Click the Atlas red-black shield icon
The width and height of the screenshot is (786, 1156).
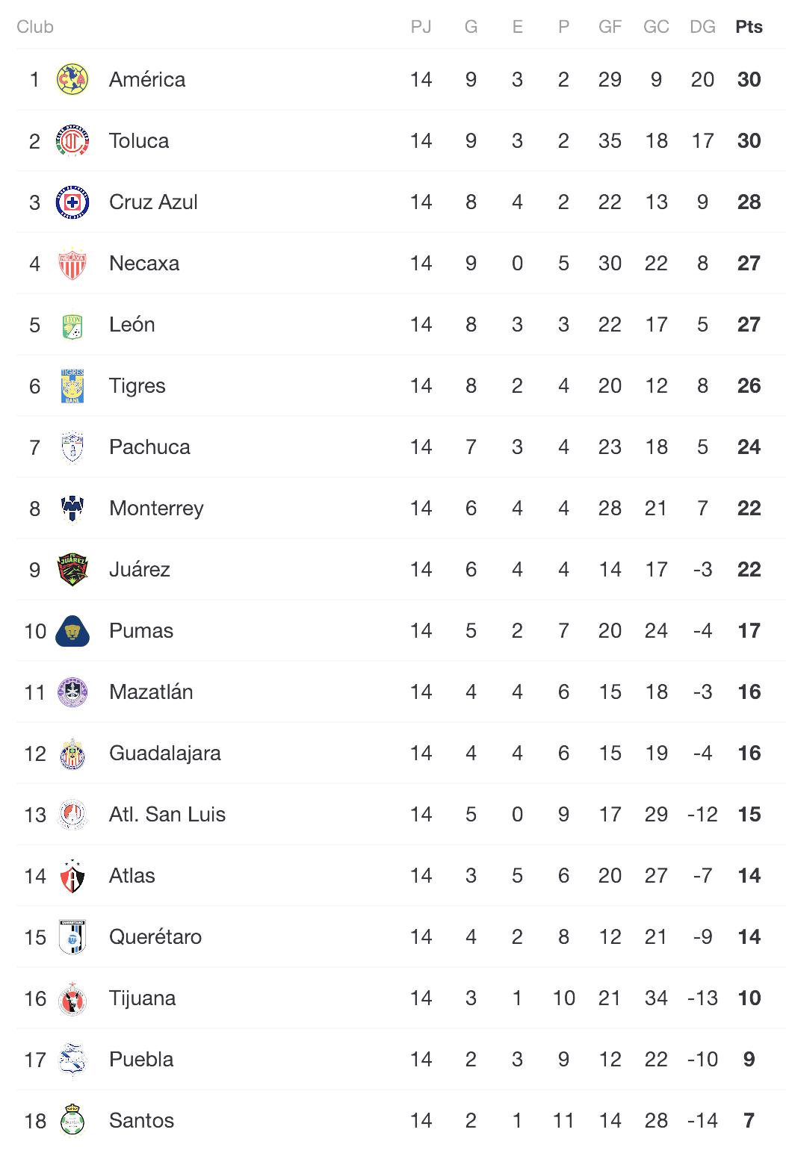[72, 876]
